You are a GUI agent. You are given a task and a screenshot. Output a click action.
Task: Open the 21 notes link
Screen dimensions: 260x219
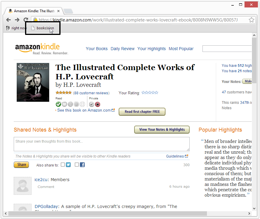click(x=237, y=71)
